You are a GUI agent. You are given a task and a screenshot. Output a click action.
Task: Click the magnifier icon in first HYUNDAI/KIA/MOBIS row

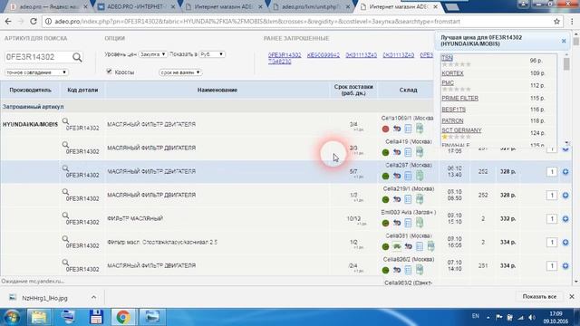coord(65,120)
